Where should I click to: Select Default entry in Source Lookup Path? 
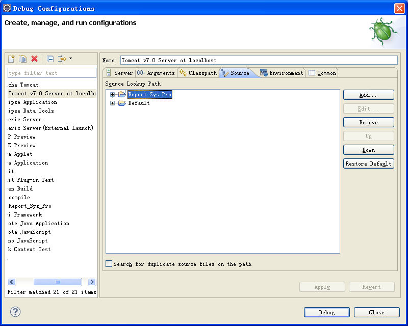(x=139, y=103)
